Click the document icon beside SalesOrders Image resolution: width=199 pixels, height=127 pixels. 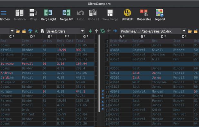[42, 31]
